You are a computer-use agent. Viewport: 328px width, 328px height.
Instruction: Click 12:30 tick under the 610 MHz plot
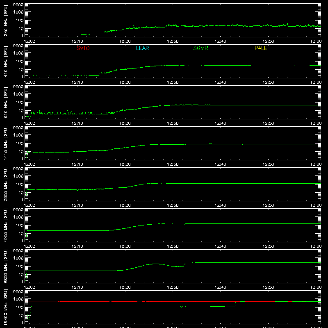[x=173, y=123]
